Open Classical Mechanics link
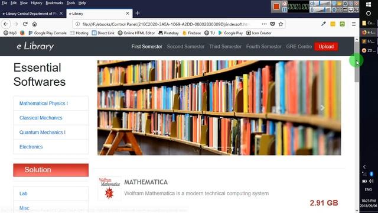This screenshot has width=378, height=213. point(41,118)
